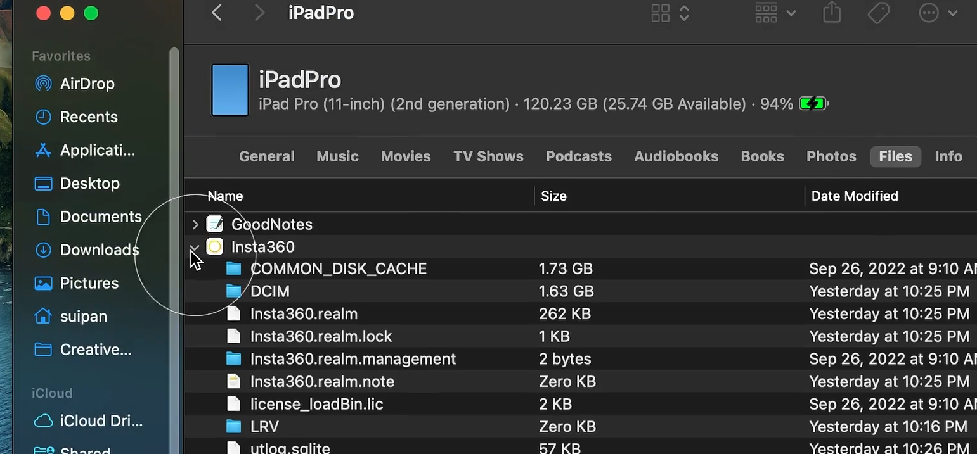Screen dimensions: 977x454
Task: Click the iPadPro window title
Action: [321, 13]
